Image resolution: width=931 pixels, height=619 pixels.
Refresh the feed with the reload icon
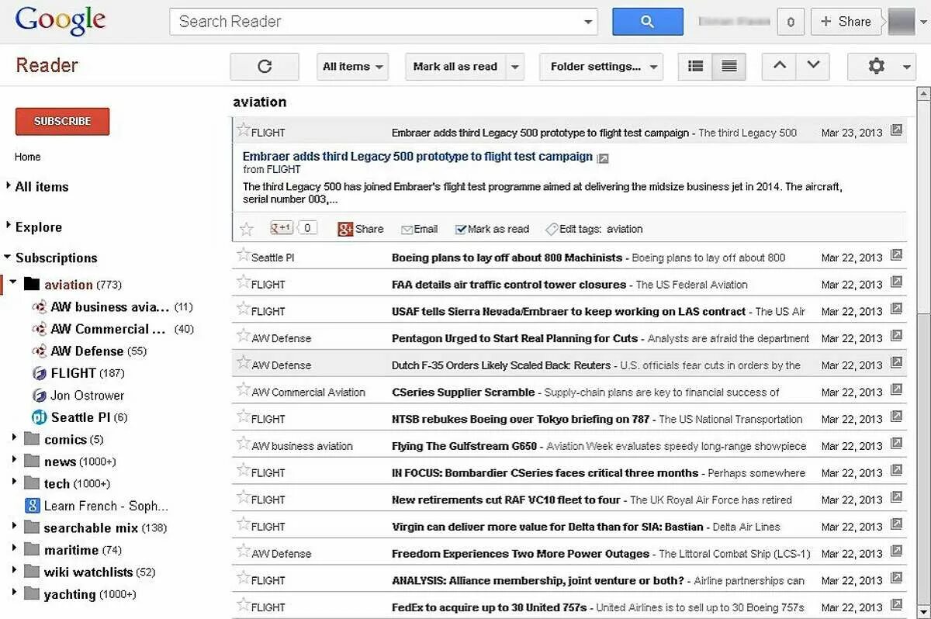click(x=265, y=67)
